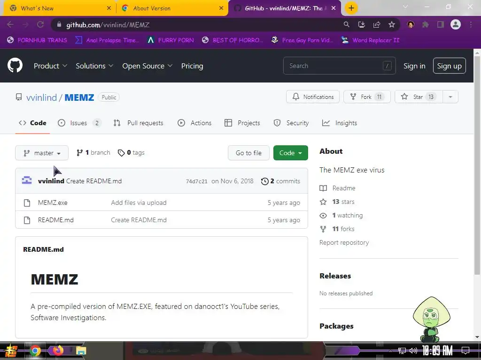Open the Security tab
The image size is (481, 360).
pos(291,123)
